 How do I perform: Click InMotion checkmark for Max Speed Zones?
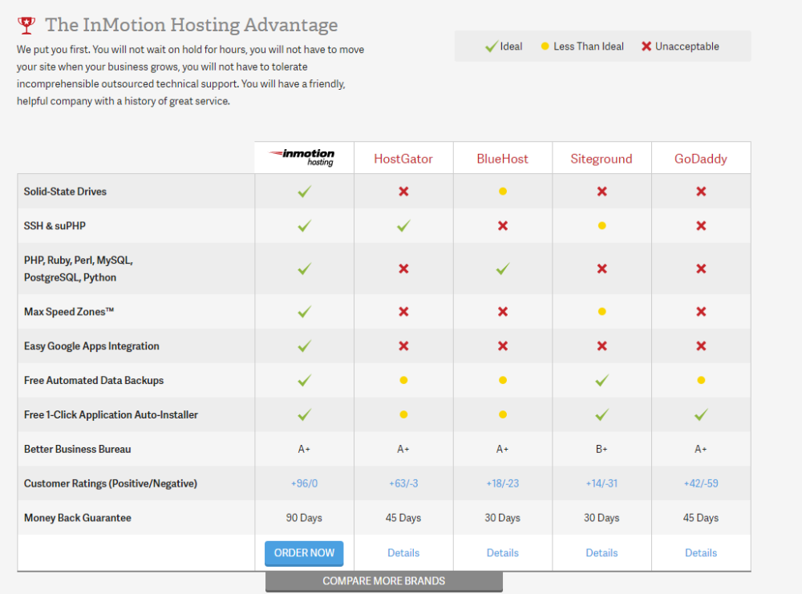(x=304, y=311)
